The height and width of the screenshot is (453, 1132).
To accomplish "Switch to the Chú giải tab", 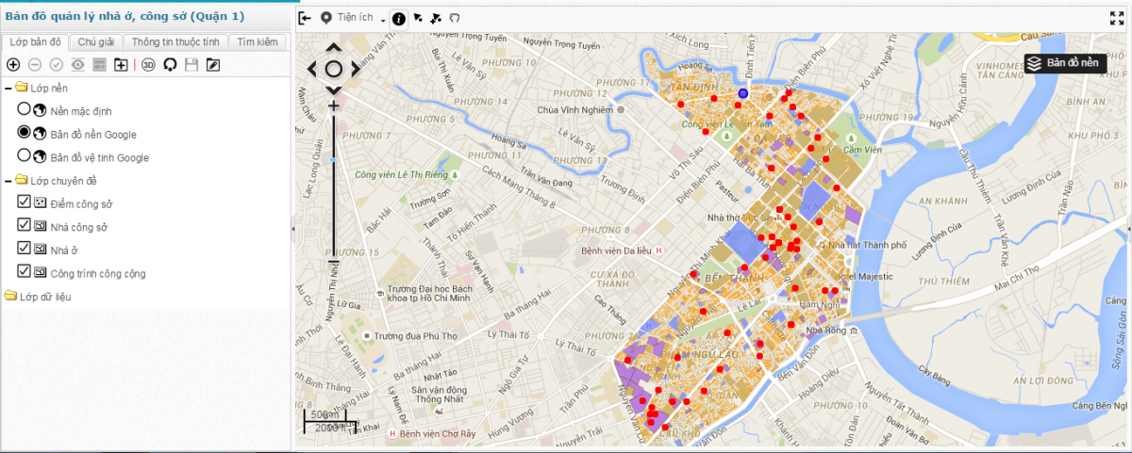I will 95,42.
